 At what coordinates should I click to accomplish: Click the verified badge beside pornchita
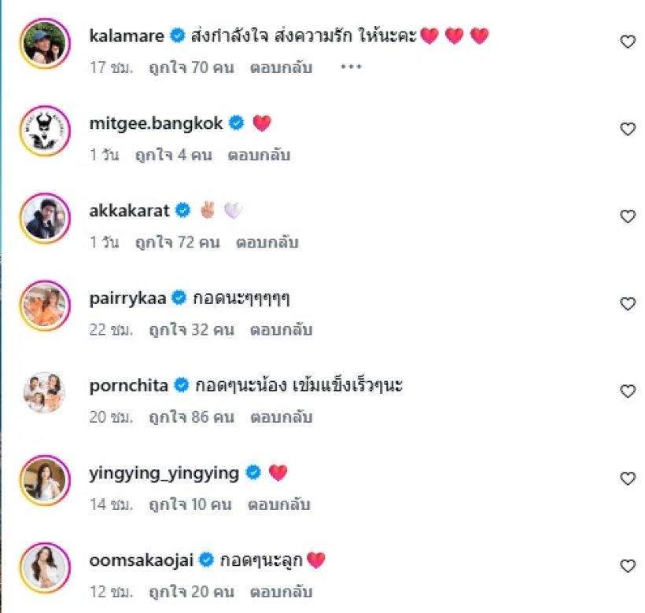click(x=182, y=385)
